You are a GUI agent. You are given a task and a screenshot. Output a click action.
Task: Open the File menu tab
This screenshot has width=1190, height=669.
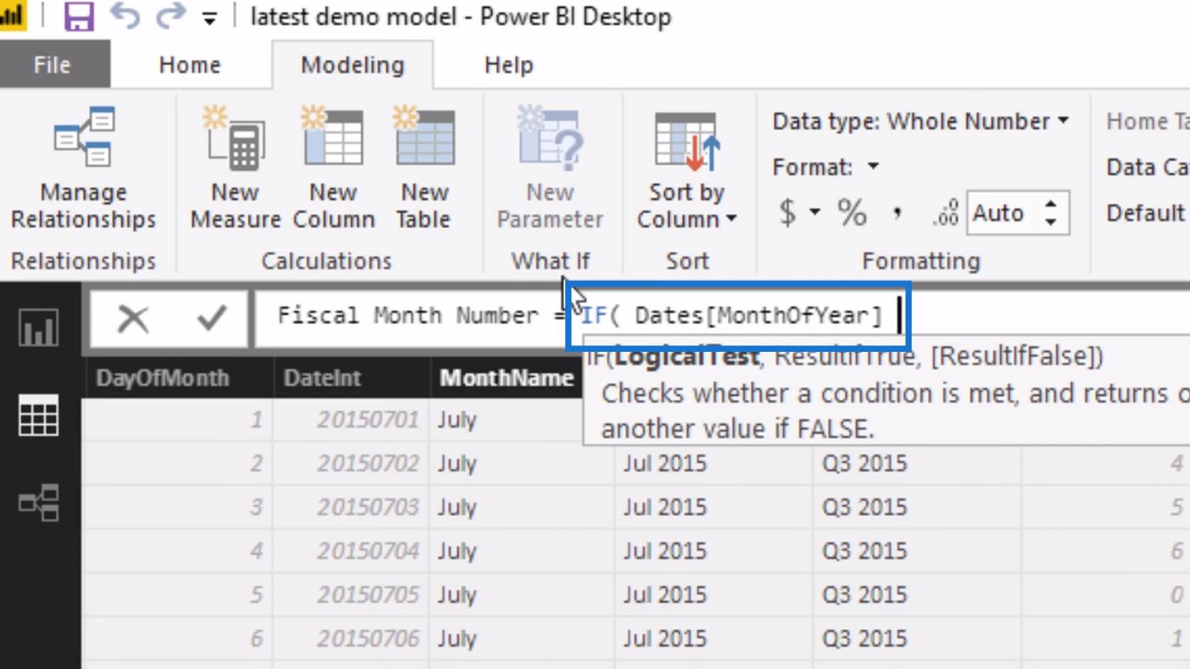pyautogui.click(x=52, y=65)
